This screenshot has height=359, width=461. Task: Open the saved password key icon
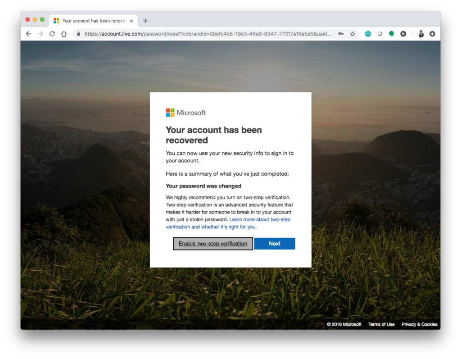tap(341, 34)
